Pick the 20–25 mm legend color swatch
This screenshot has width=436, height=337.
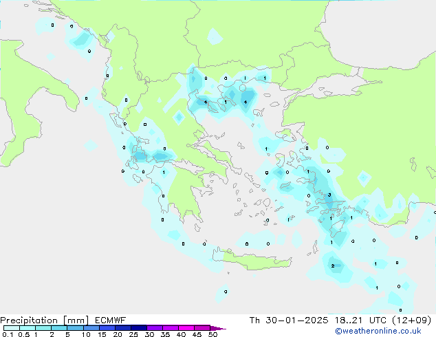pos(122,328)
